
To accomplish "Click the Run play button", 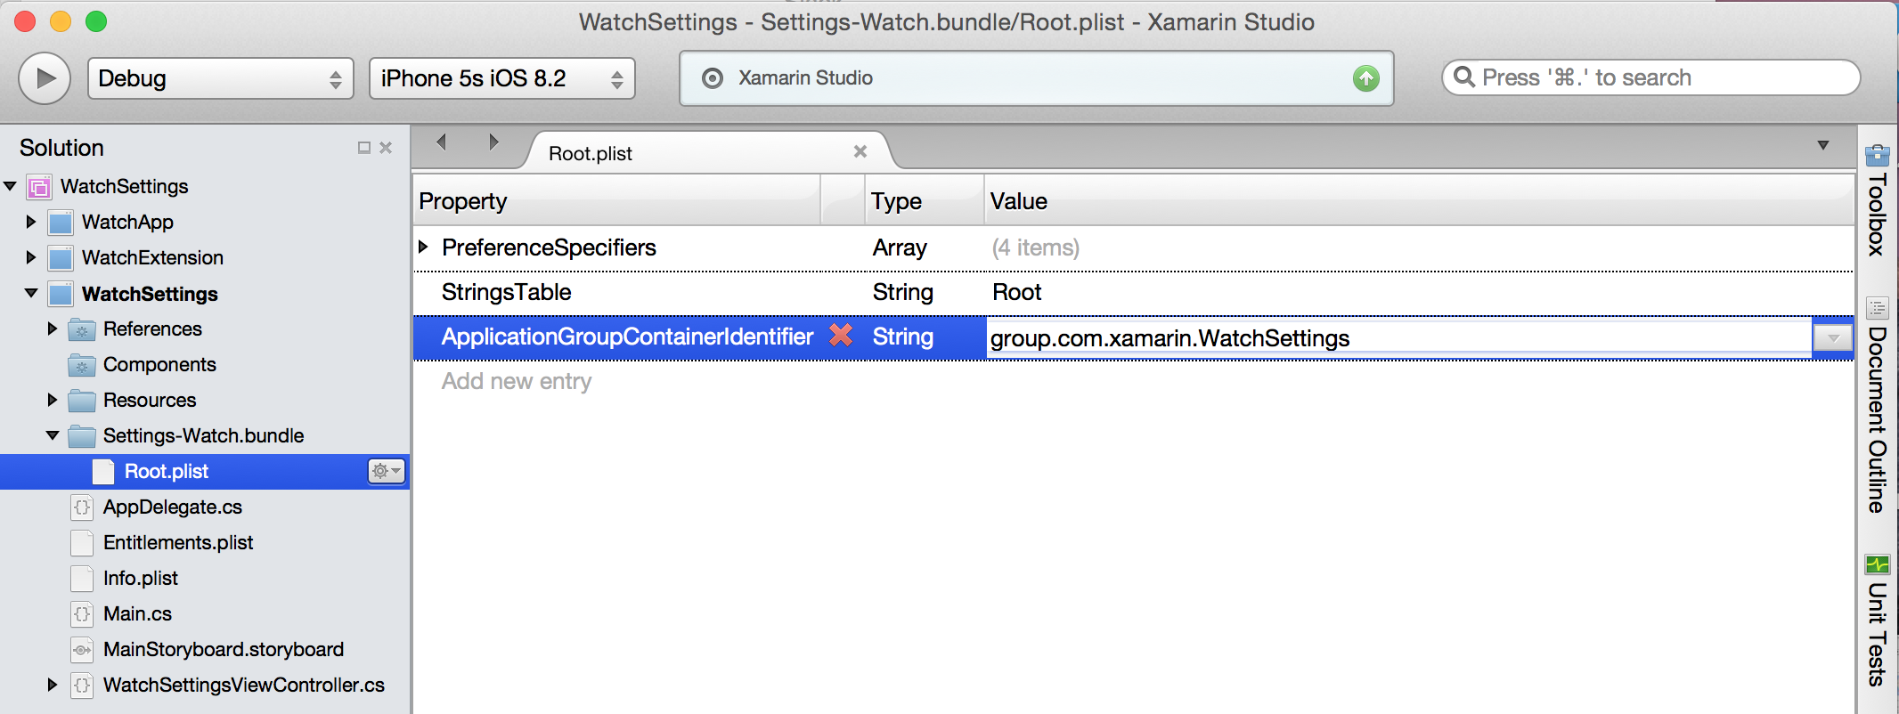I will tap(45, 78).
